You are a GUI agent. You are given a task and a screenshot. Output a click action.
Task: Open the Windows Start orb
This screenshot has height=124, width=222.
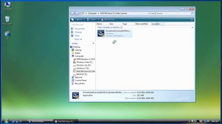[6, 121]
